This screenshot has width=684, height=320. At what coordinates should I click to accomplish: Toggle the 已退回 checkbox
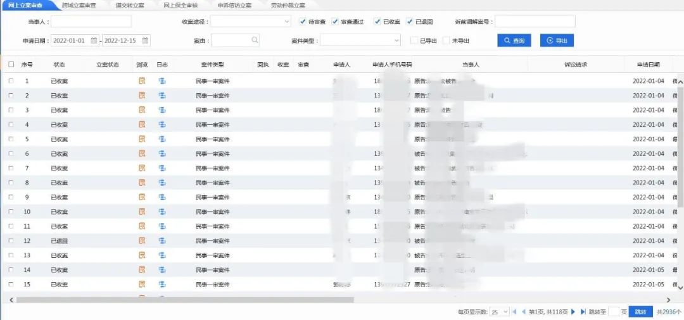pyautogui.click(x=410, y=22)
